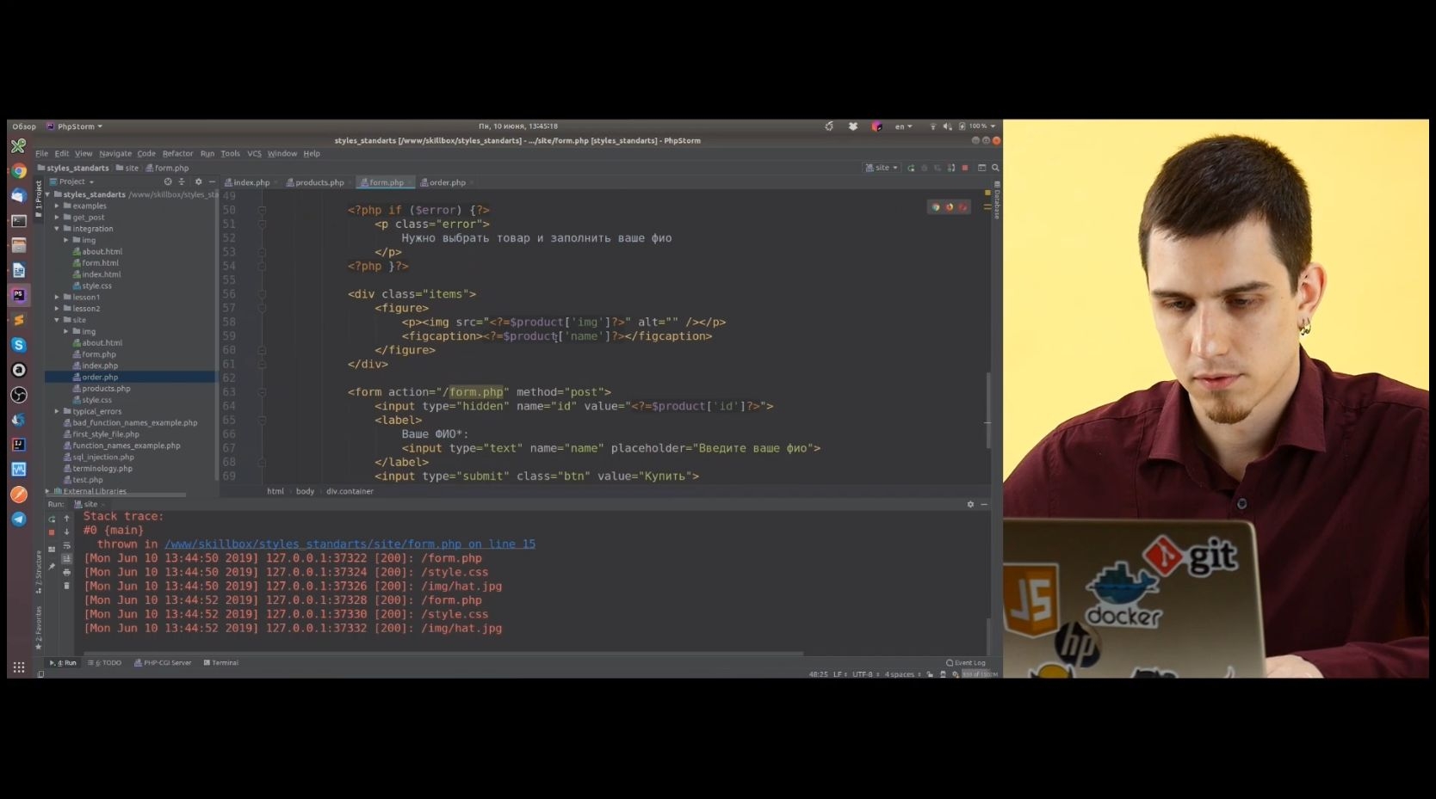The width and height of the screenshot is (1436, 799).
Task: Click the body breadcrumb
Action: 305,491
